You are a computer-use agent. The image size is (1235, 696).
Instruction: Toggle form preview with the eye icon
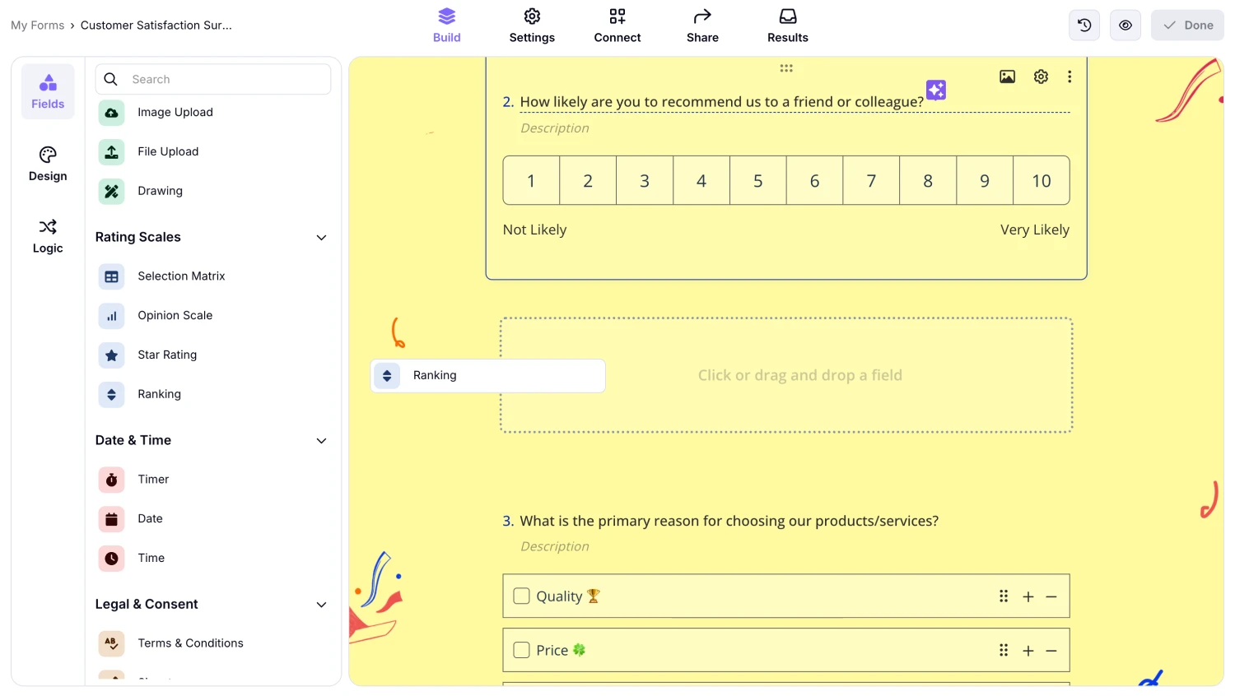pyautogui.click(x=1125, y=25)
